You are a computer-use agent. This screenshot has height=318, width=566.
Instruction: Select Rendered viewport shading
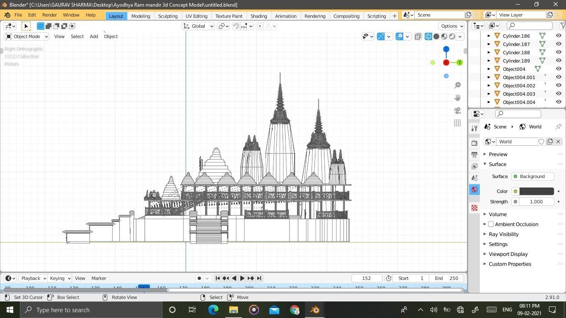pyautogui.click(x=452, y=36)
